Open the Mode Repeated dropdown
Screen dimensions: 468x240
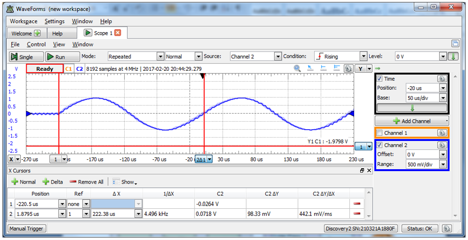tap(161, 56)
